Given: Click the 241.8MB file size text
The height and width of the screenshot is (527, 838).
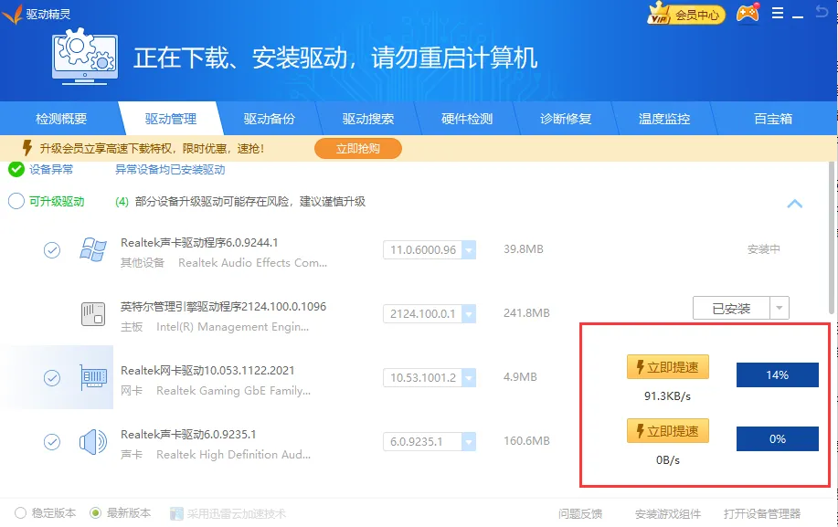Looking at the screenshot, I should pos(526,313).
